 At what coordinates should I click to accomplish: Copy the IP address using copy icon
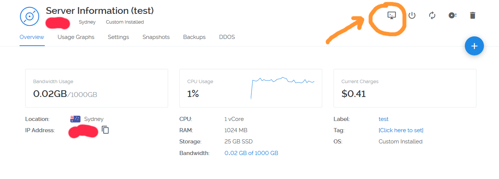pyautogui.click(x=105, y=130)
